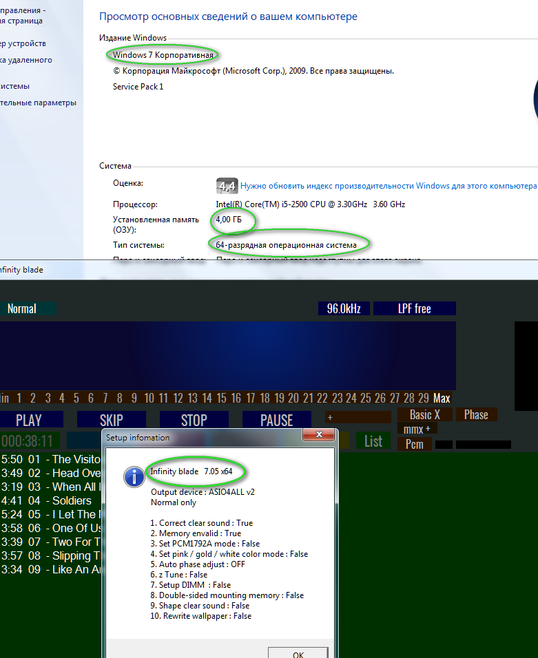Click the 'Normal only' line in dialog
The width and height of the screenshot is (538, 658).
(x=174, y=502)
